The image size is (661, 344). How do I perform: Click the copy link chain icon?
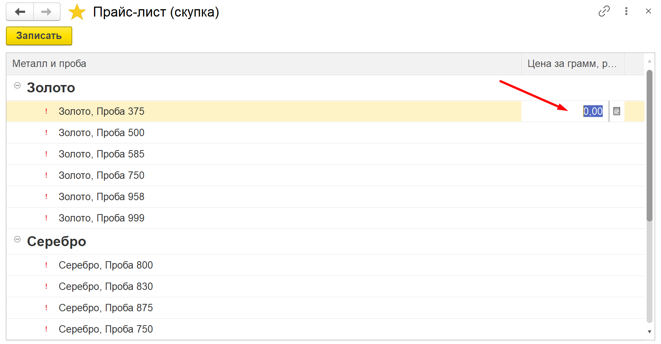(604, 11)
